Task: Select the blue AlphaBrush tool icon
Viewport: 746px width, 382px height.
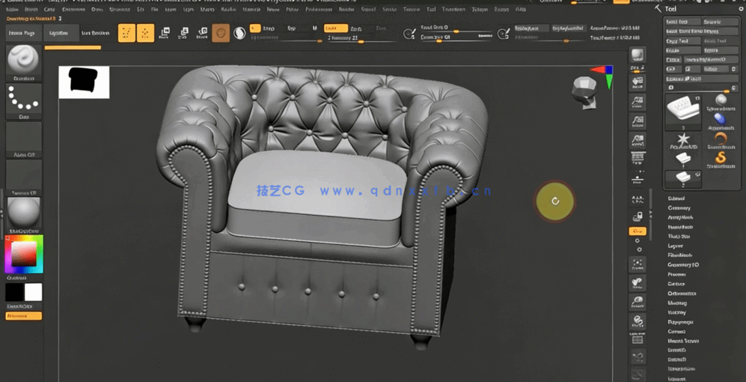Action: click(721, 120)
